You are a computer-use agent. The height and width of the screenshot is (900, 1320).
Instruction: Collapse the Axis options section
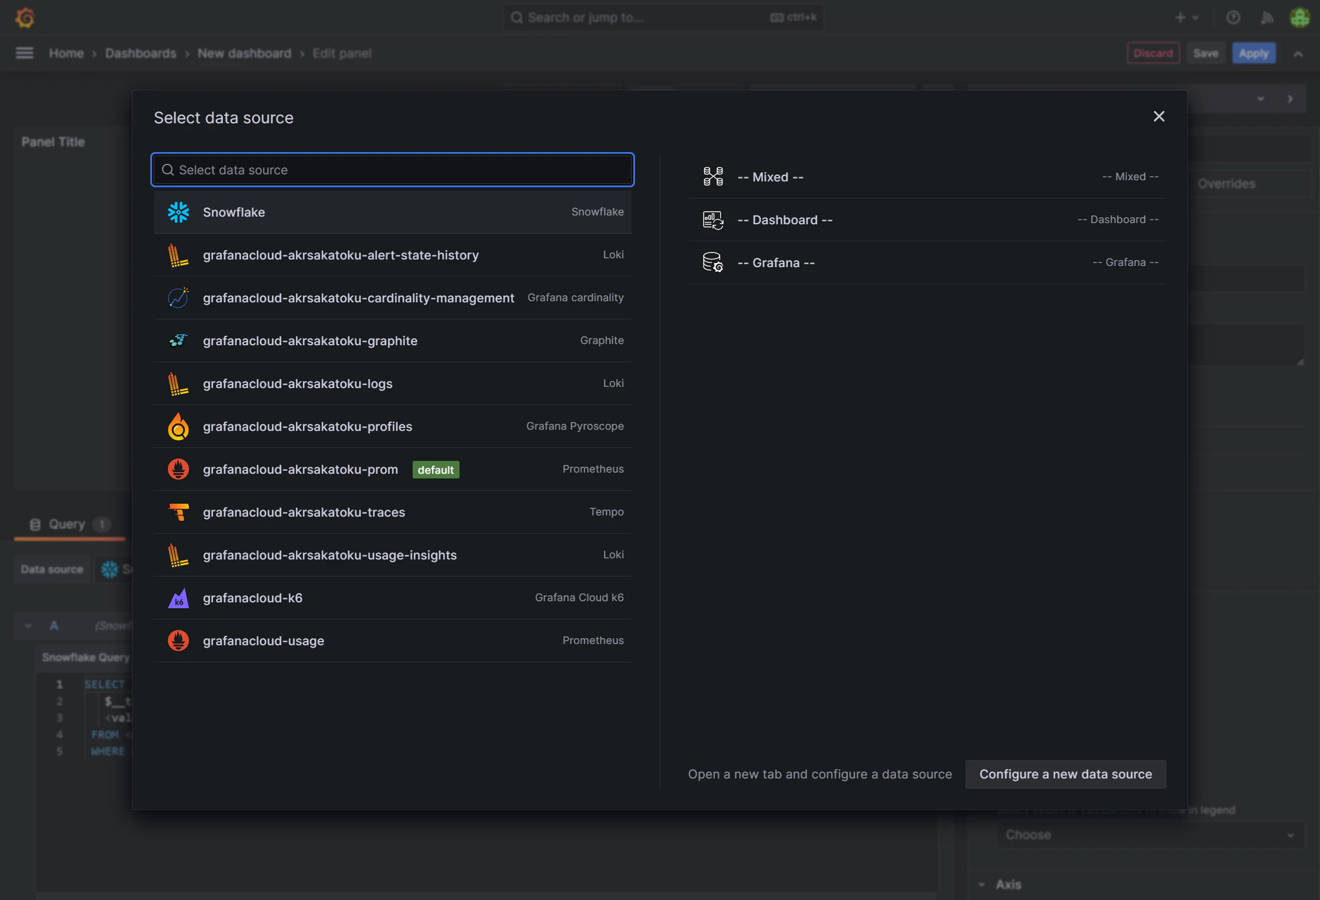982,884
